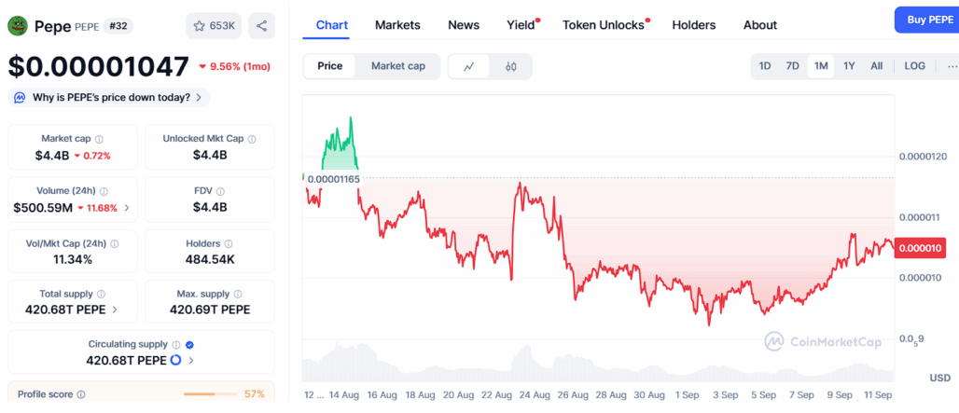Add Pepe to watchlist with star button
959x413 pixels.
coord(214,26)
